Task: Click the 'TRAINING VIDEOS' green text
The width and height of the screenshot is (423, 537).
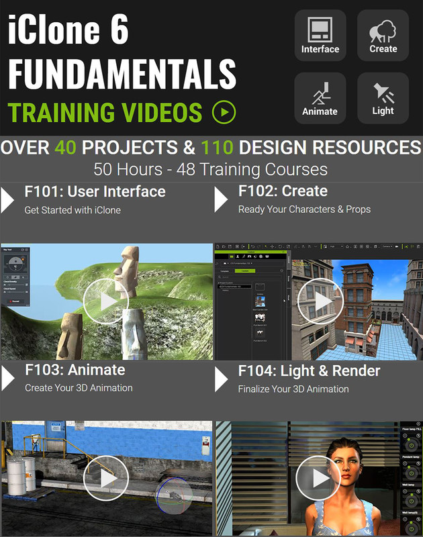Action: (105, 112)
